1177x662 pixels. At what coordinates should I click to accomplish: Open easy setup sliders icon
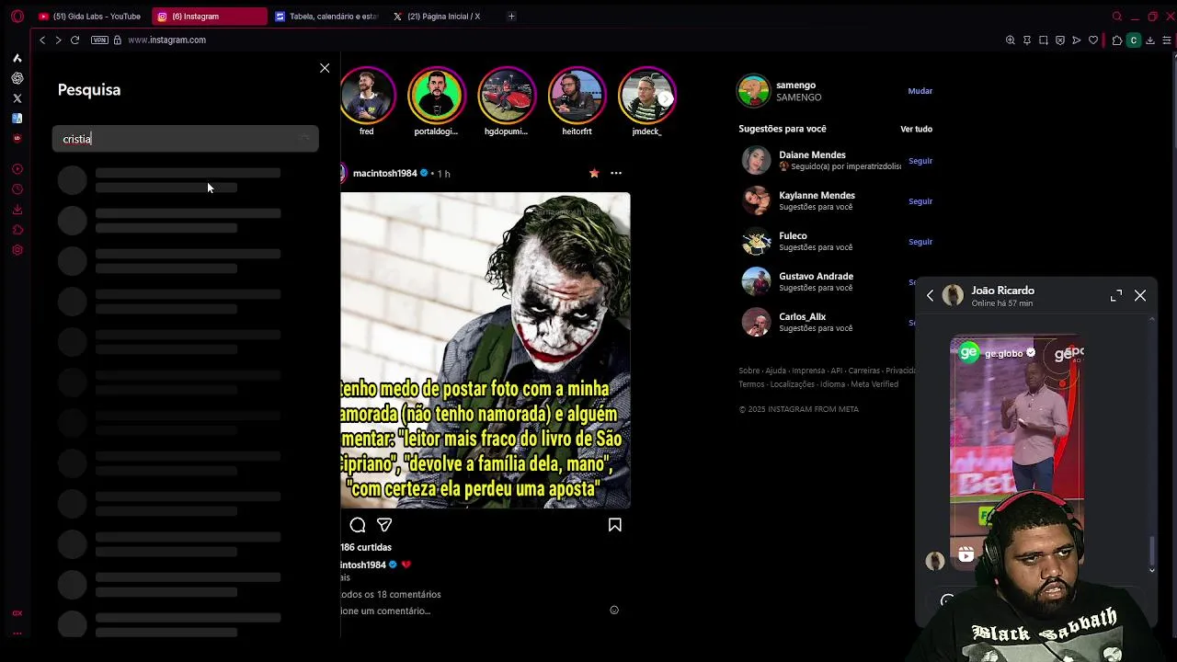(1167, 40)
